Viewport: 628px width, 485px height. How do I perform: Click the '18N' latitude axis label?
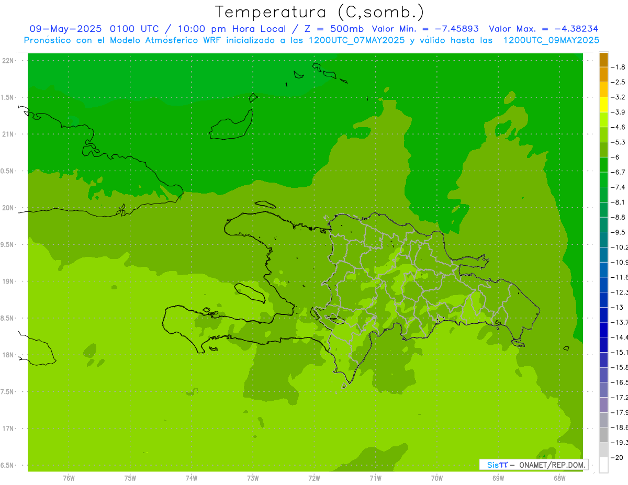(8, 355)
